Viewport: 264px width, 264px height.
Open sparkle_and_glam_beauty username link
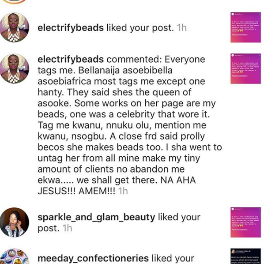coord(96,217)
